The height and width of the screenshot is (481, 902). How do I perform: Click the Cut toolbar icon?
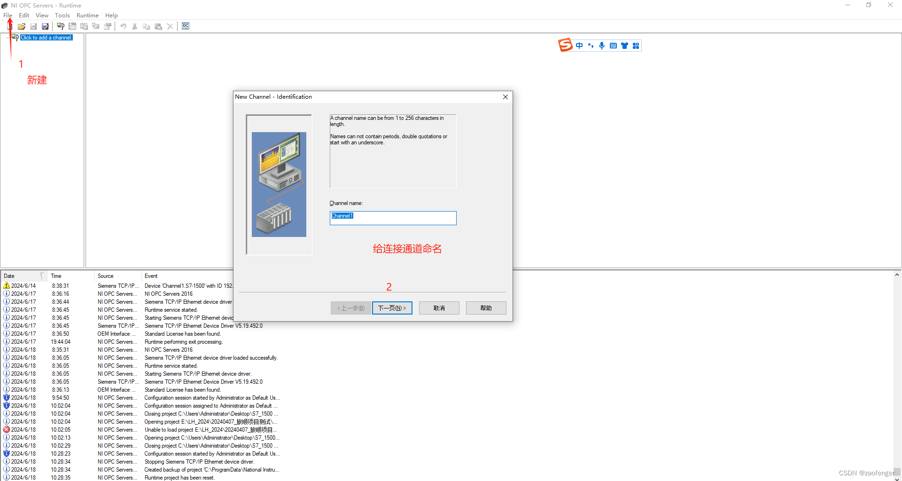pos(135,26)
